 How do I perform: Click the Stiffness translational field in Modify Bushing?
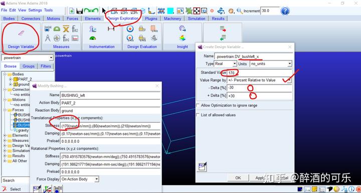(110, 126)
